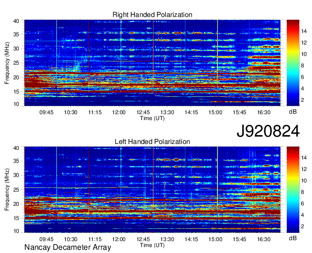This screenshot has height=253, width=312.
Task: Click the dB label under Left Handed color bar
Action: 293,238
